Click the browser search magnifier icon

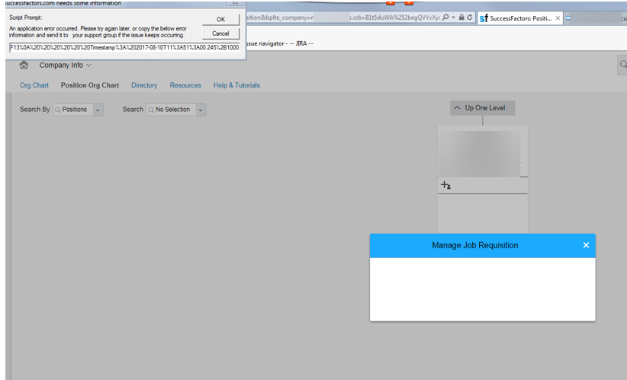click(x=445, y=18)
